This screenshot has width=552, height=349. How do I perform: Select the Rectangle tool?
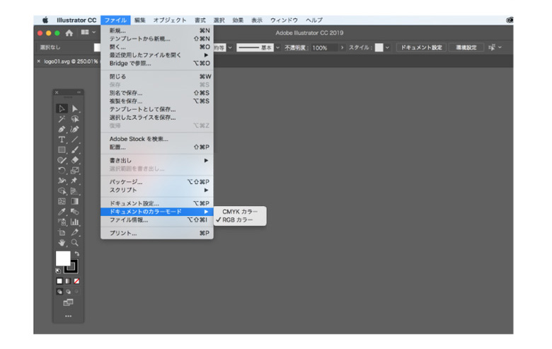(62, 149)
